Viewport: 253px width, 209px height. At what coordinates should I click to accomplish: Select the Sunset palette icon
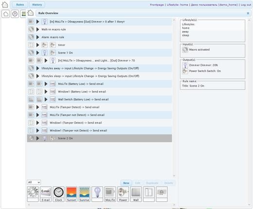click(72, 192)
